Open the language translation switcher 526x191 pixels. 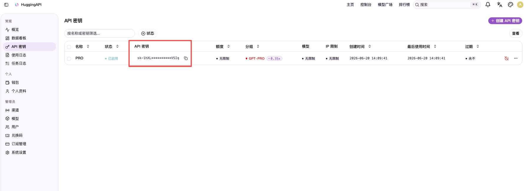(x=499, y=4)
